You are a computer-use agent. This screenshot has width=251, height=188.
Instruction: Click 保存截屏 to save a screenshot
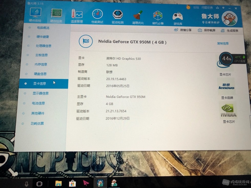point(207,30)
